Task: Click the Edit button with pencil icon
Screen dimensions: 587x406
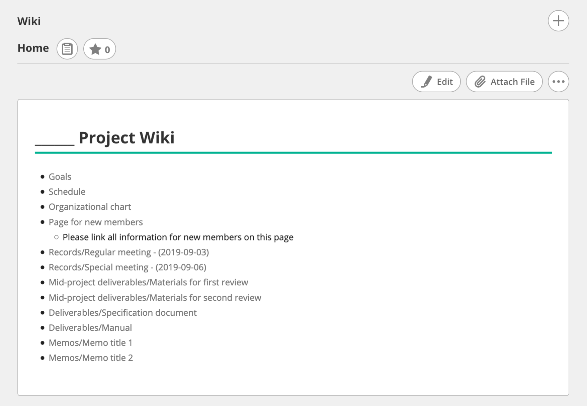Action: pyautogui.click(x=436, y=82)
